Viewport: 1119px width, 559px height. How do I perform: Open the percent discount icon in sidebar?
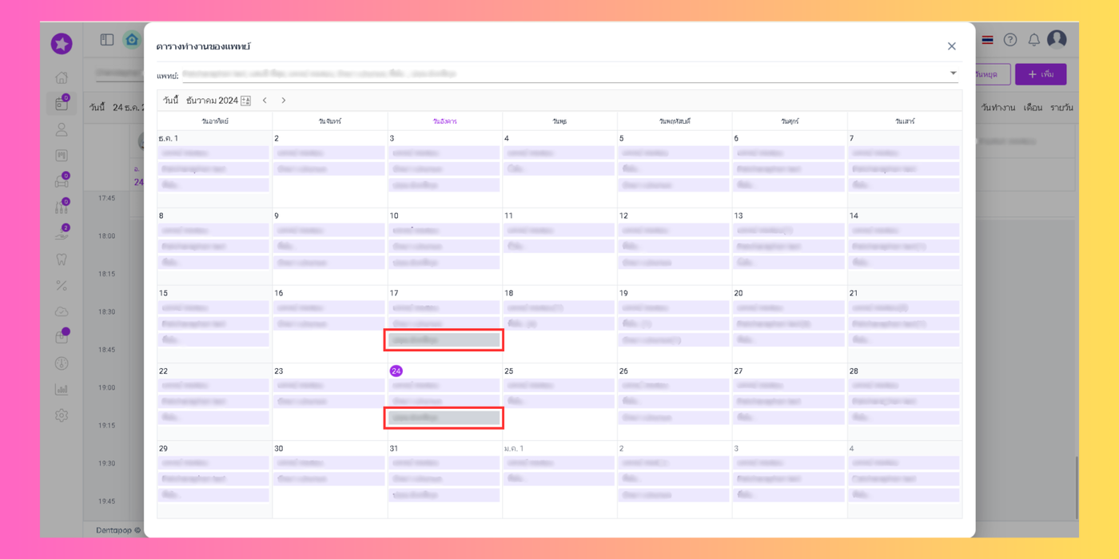click(62, 286)
